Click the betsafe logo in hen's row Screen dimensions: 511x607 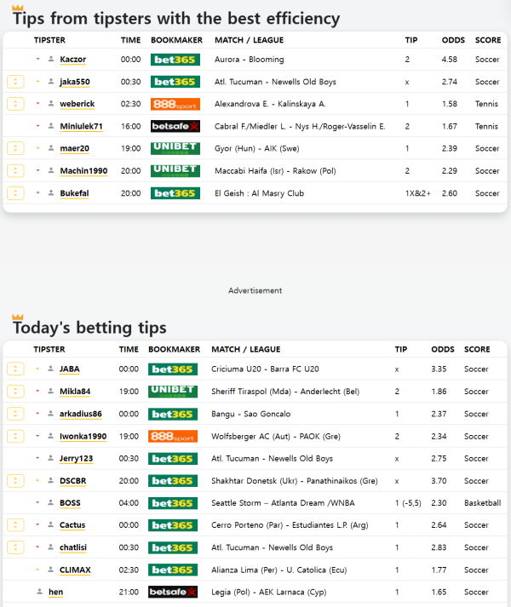click(x=173, y=592)
